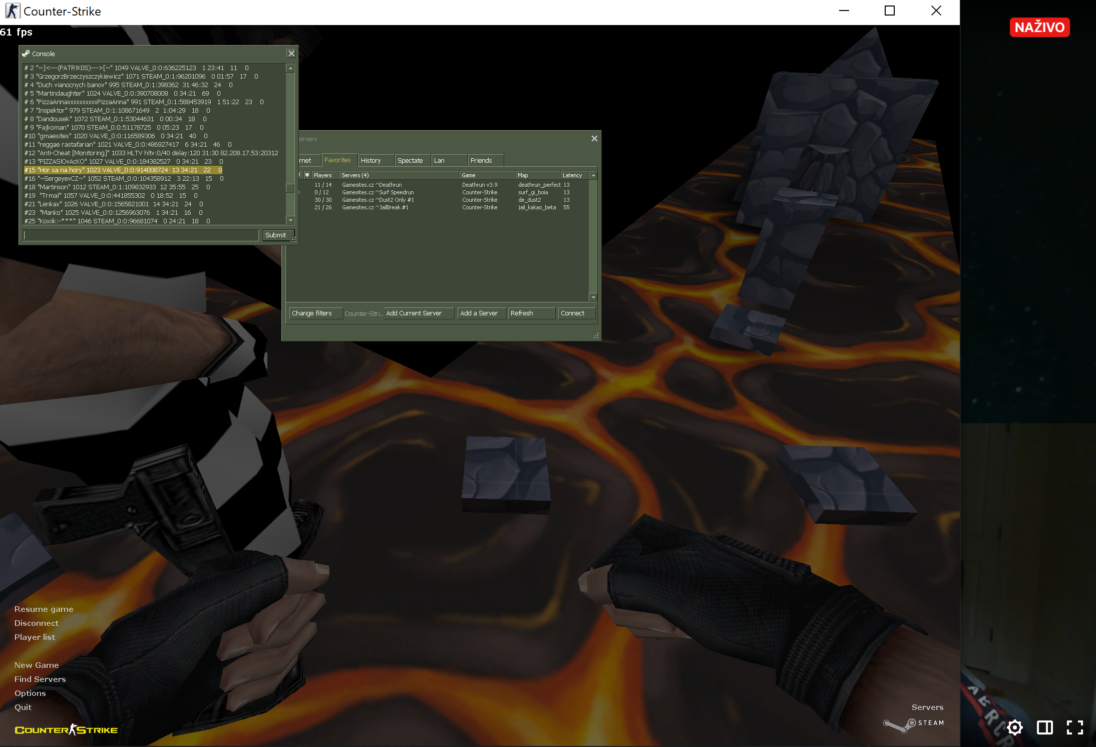Select the Gamesites.cz JailBreak #1 server row
This screenshot has height=747, width=1096.
(x=376, y=207)
